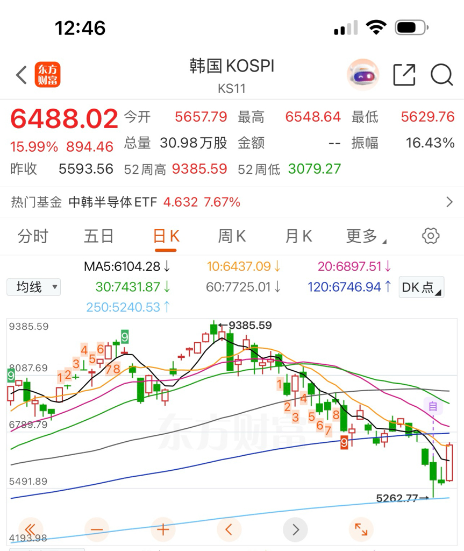
Task: Open chart settings gear icon
Action: [x=431, y=236]
